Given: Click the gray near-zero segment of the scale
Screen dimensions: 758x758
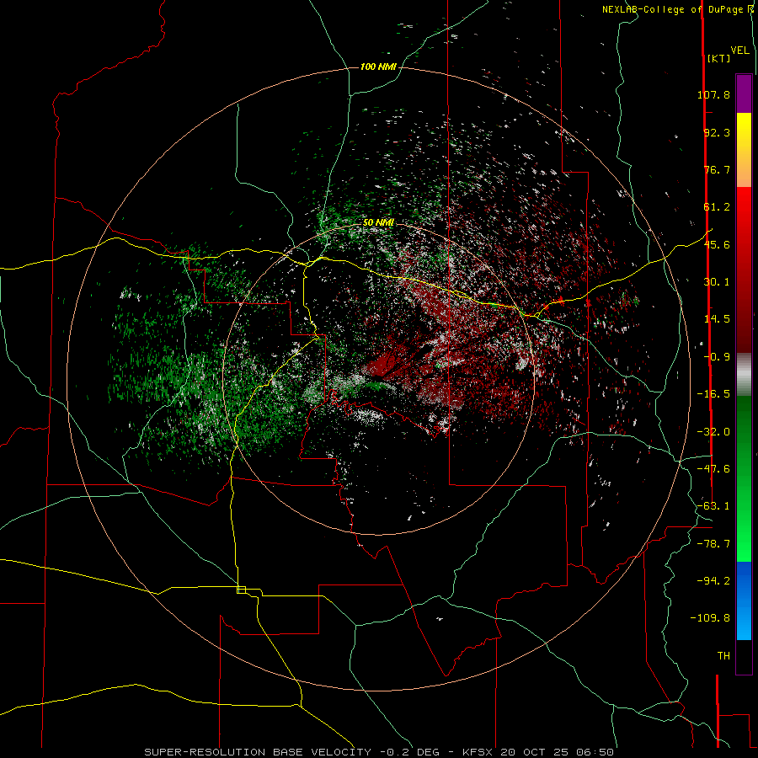Looking at the screenshot, I should (x=744, y=374).
